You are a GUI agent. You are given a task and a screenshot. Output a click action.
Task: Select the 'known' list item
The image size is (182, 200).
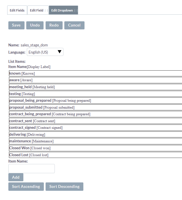(x=22, y=73)
